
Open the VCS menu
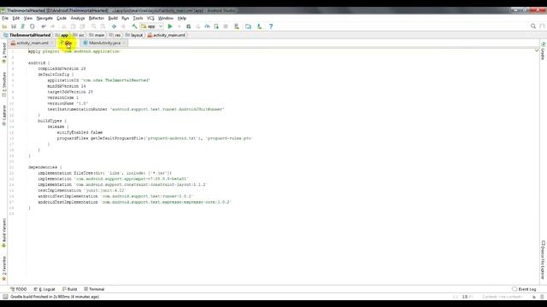pos(150,18)
